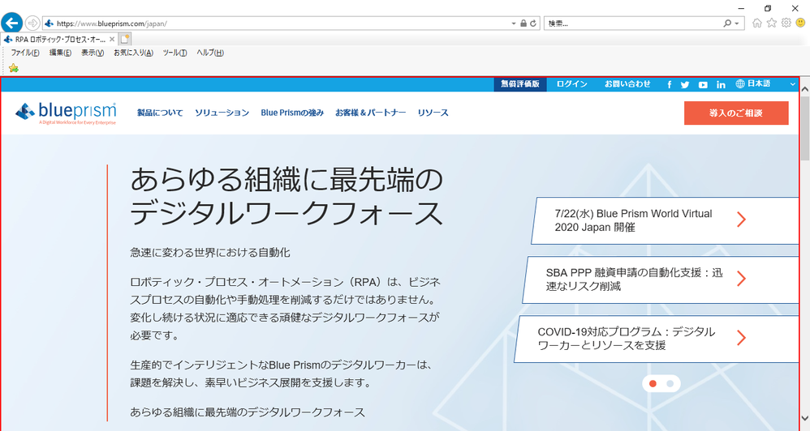Click the security lock icon in address bar

click(x=523, y=23)
